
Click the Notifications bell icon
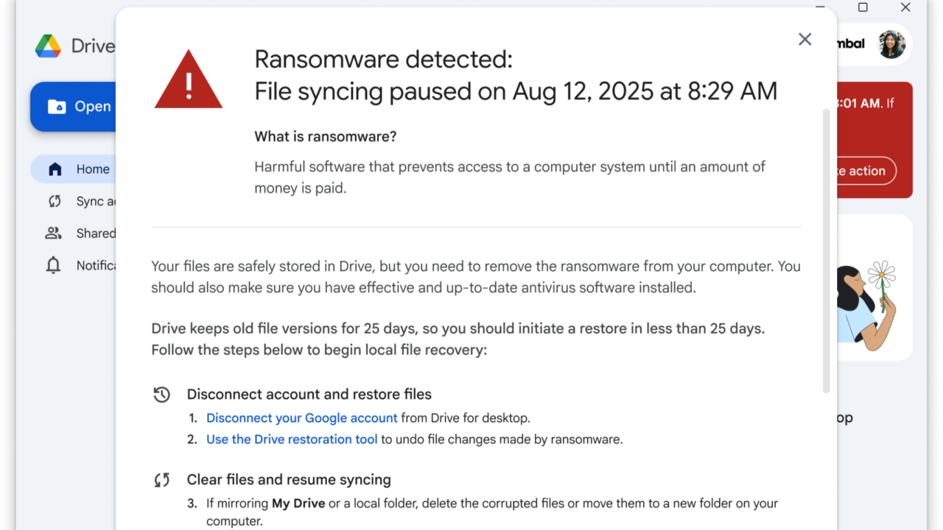[x=54, y=265]
